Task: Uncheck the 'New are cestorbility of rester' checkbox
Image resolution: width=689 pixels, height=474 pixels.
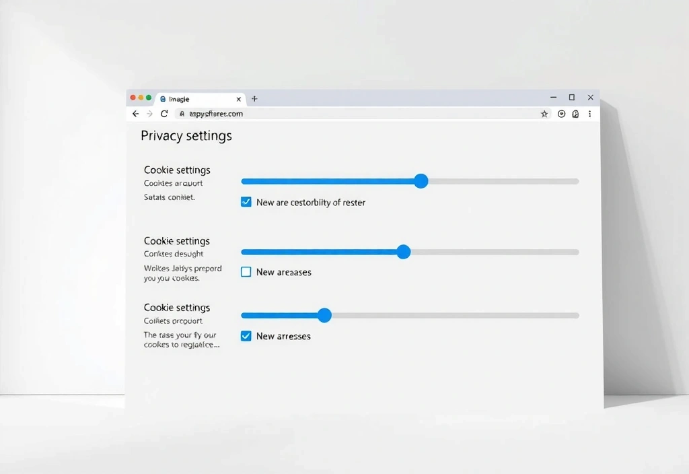Action: click(x=246, y=201)
